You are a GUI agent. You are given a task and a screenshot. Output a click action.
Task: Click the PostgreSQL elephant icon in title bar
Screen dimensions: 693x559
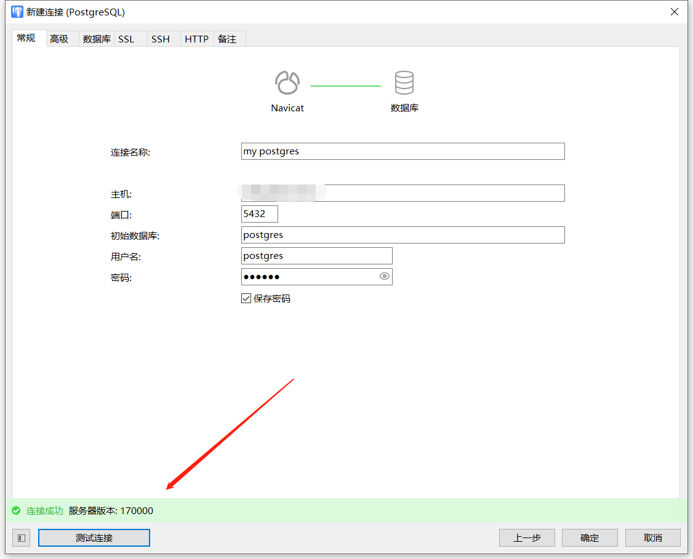(17, 12)
